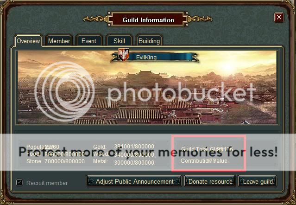Viewport: 296px width, 205px height.
Task: Click the Food resource value
Action: click(x=64, y=154)
